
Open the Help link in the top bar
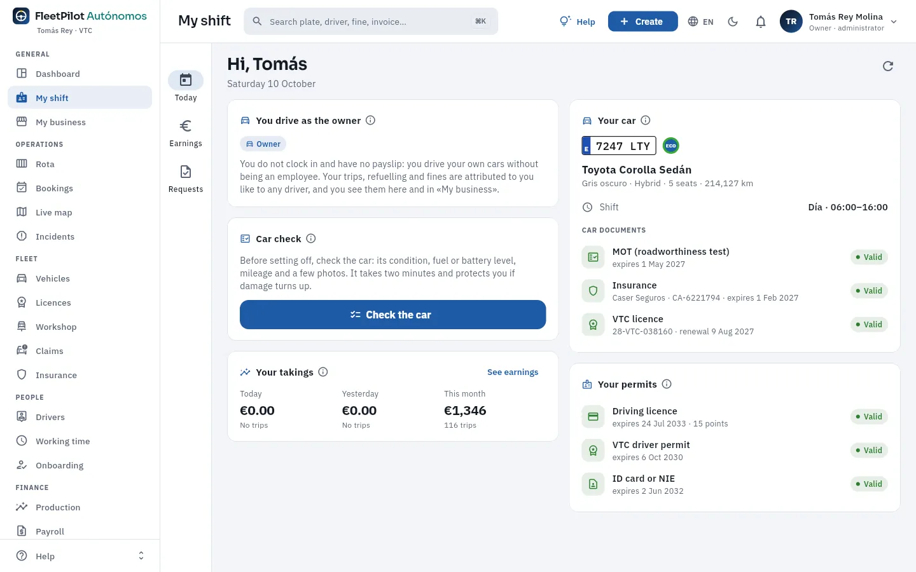click(578, 22)
